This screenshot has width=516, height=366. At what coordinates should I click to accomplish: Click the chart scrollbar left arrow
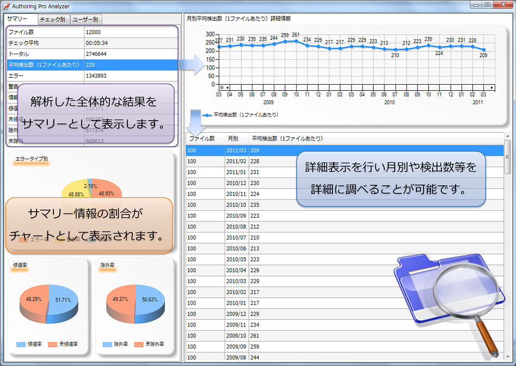(x=228, y=87)
